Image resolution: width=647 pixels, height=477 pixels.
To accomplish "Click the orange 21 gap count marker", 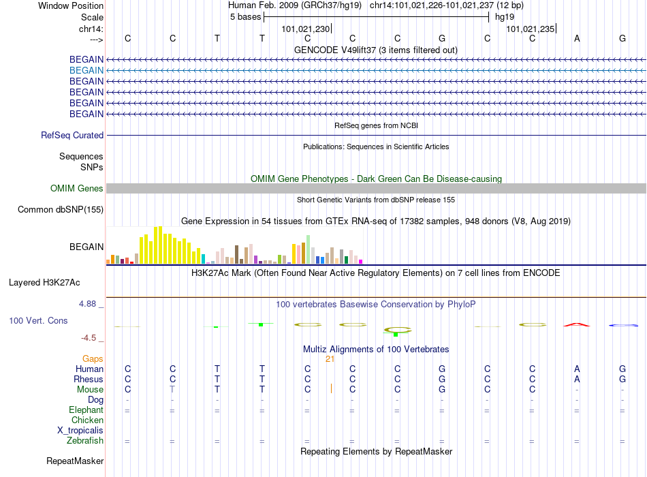I will 330,359.
